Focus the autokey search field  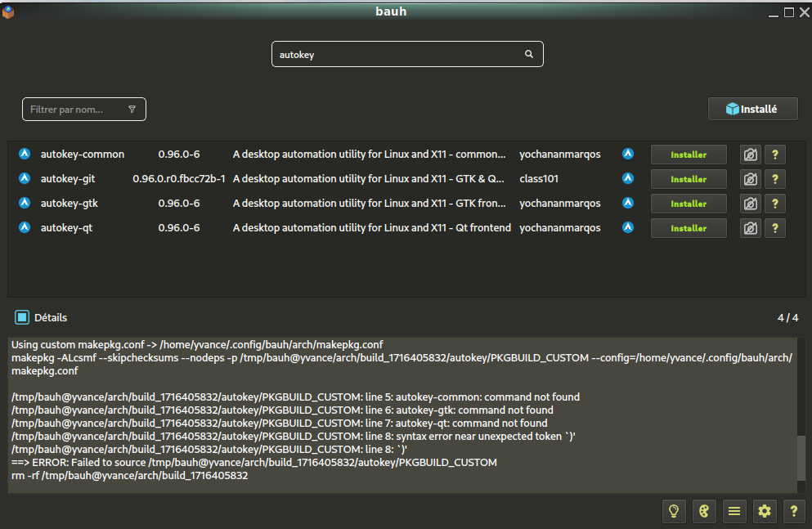point(407,54)
